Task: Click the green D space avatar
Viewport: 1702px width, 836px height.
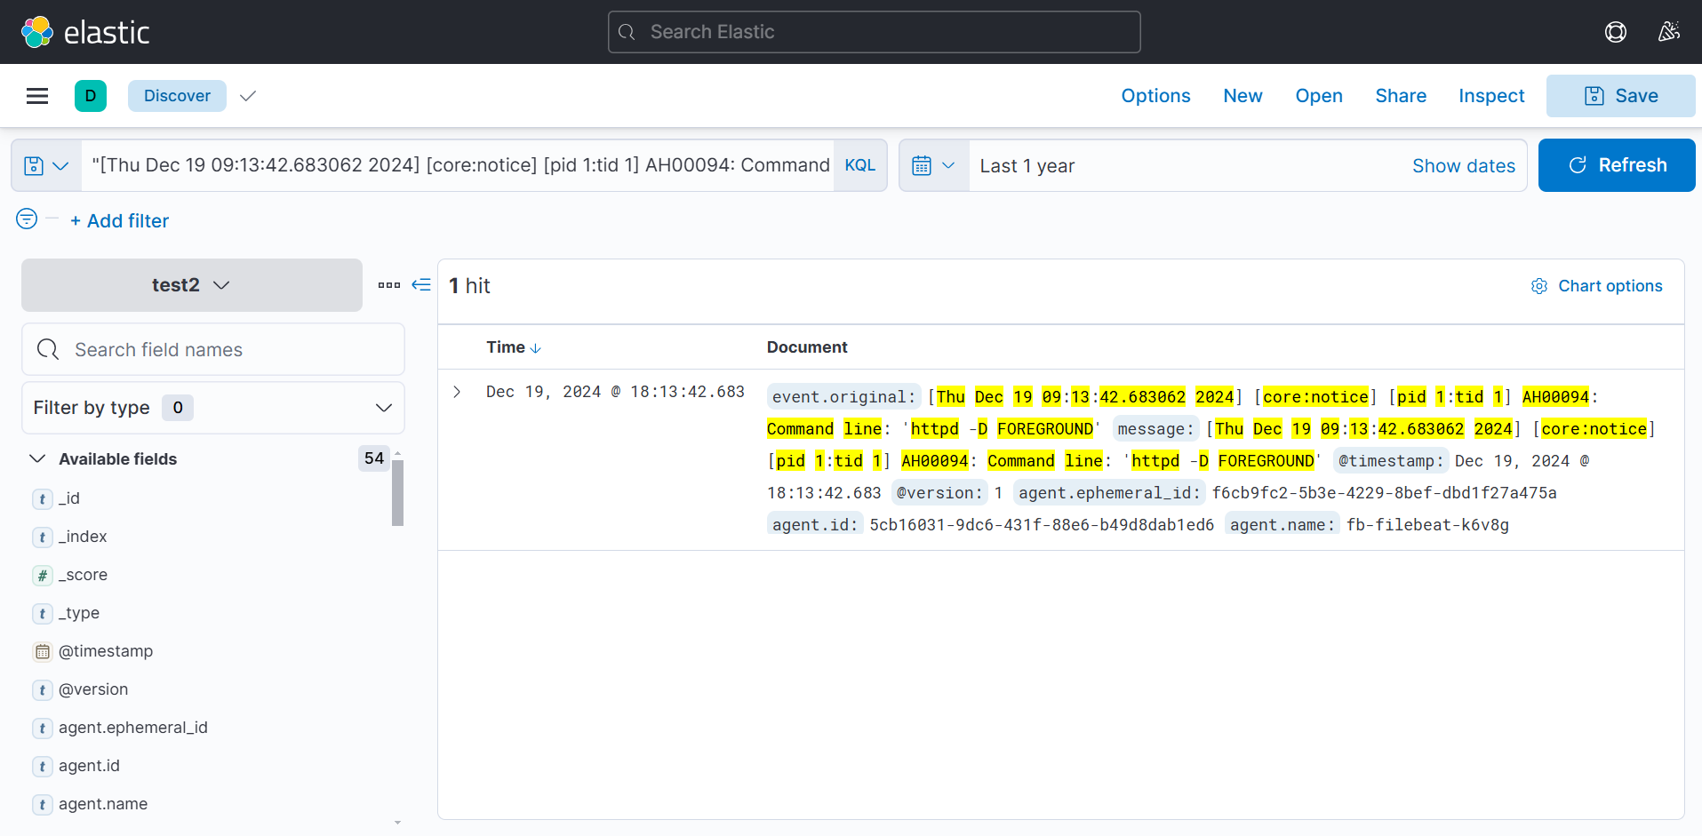Action: pos(91,96)
